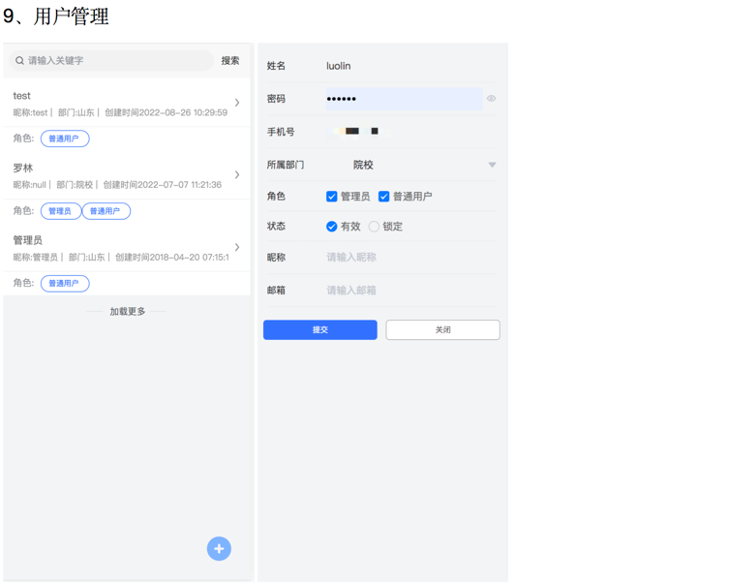
Task: Click the search magnifier icon
Action: [19, 61]
